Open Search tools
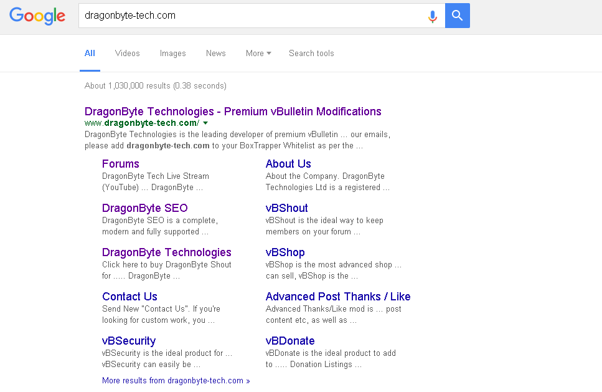 [311, 54]
